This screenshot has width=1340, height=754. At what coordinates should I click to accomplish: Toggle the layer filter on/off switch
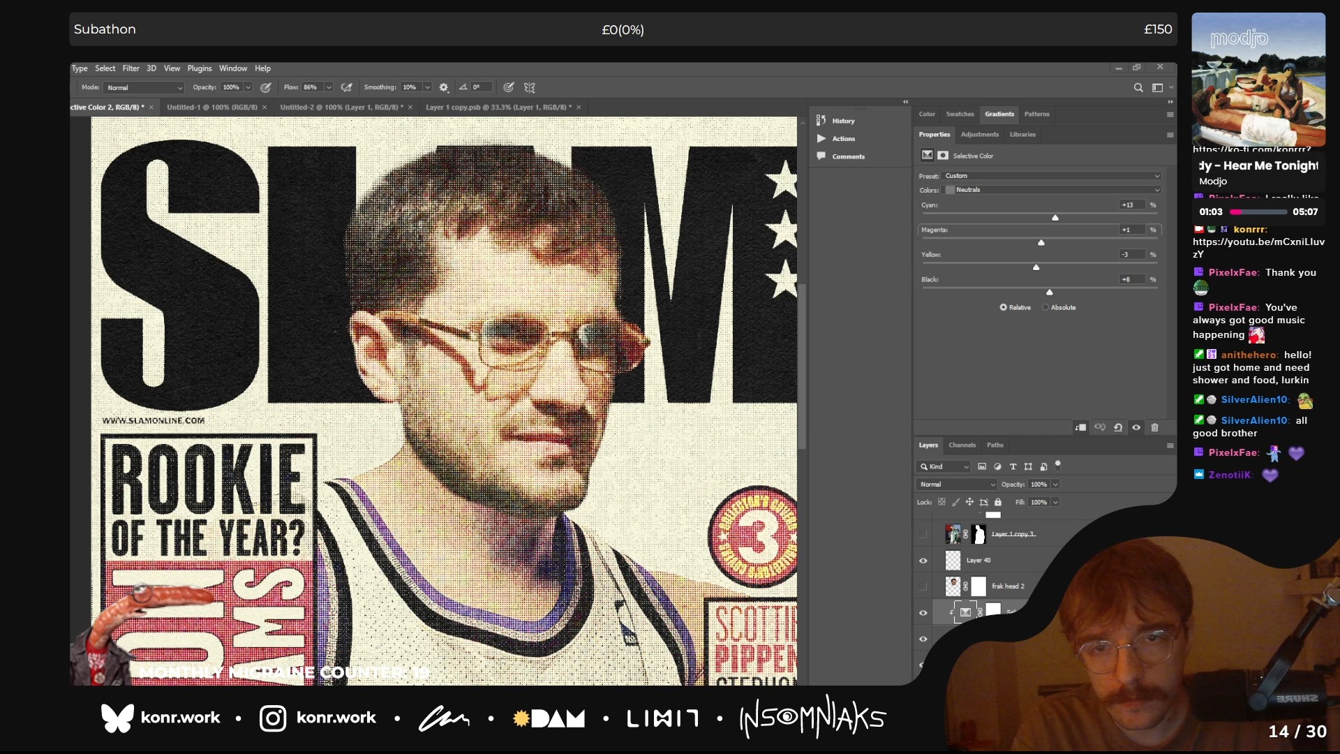pos(1058,464)
